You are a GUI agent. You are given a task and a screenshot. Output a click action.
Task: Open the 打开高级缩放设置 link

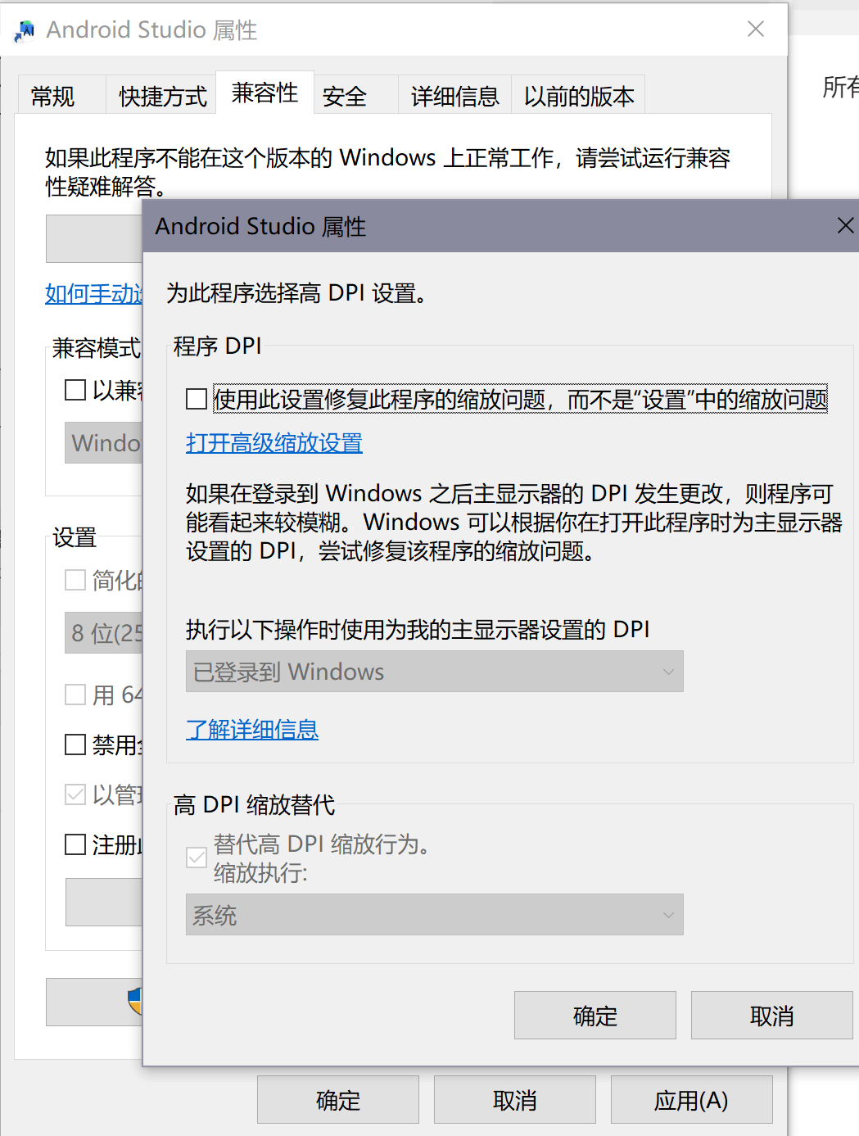(274, 443)
